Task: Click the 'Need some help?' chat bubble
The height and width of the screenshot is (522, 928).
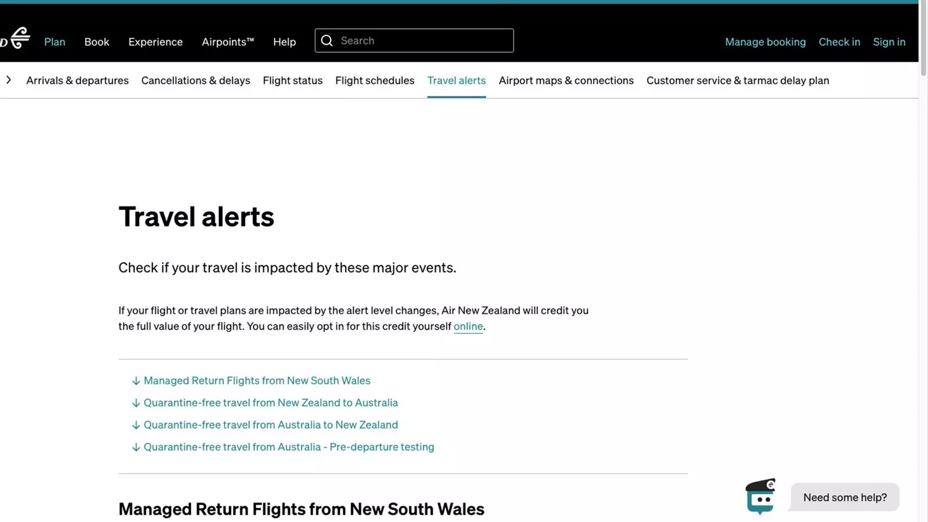Action: point(844,498)
